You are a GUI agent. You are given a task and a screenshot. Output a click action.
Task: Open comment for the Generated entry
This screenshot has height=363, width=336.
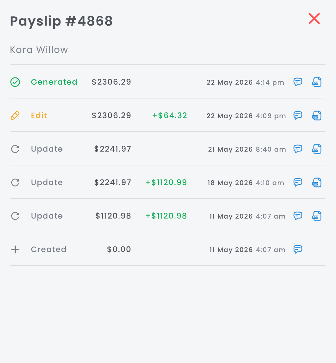tap(298, 82)
